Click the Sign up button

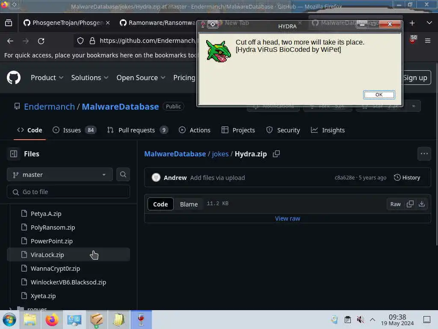point(415,78)
